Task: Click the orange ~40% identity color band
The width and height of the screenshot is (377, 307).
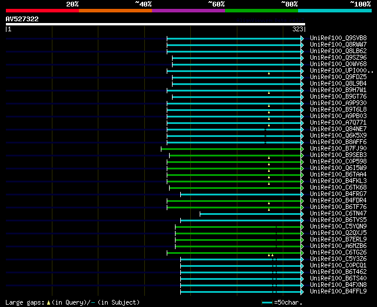Action: [x=115, y=11]
